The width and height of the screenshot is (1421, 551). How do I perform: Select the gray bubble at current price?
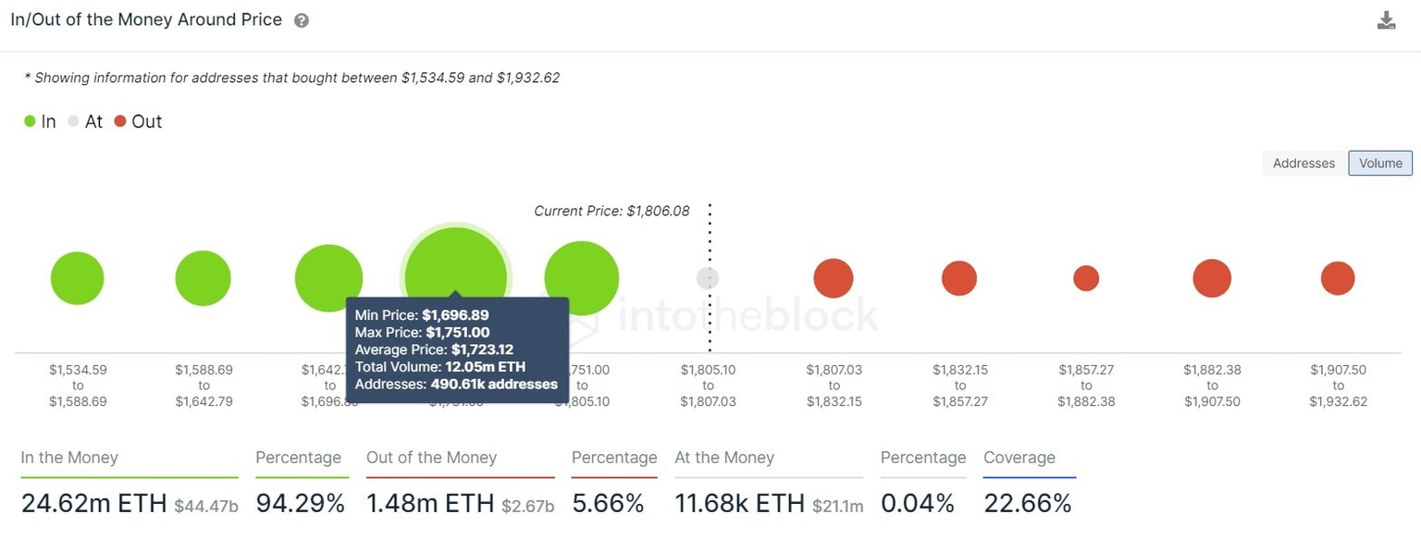707,277
